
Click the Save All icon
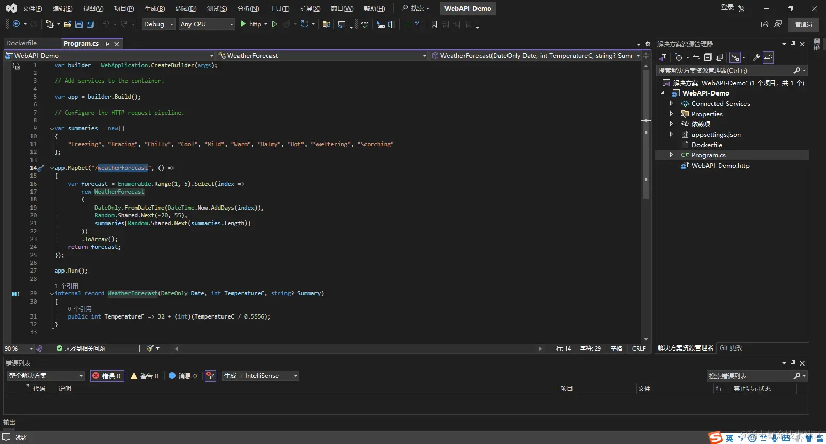(90, 24)
